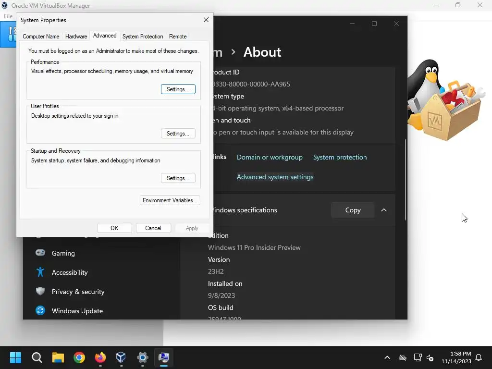
Task: Click Windows 11 Pro Insider Preview text
Action: tap(254, 247)
